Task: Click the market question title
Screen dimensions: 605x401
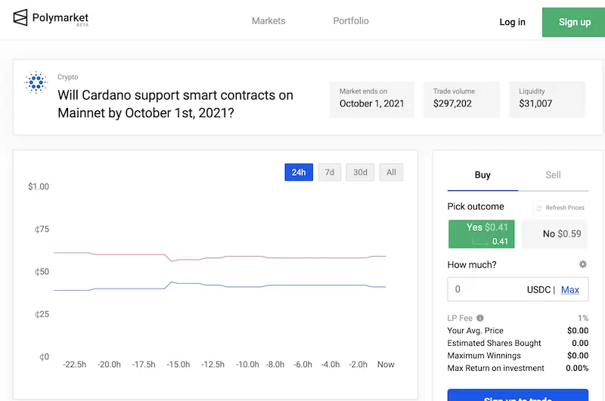Action: pyautogui.click(x=175, y=104)
